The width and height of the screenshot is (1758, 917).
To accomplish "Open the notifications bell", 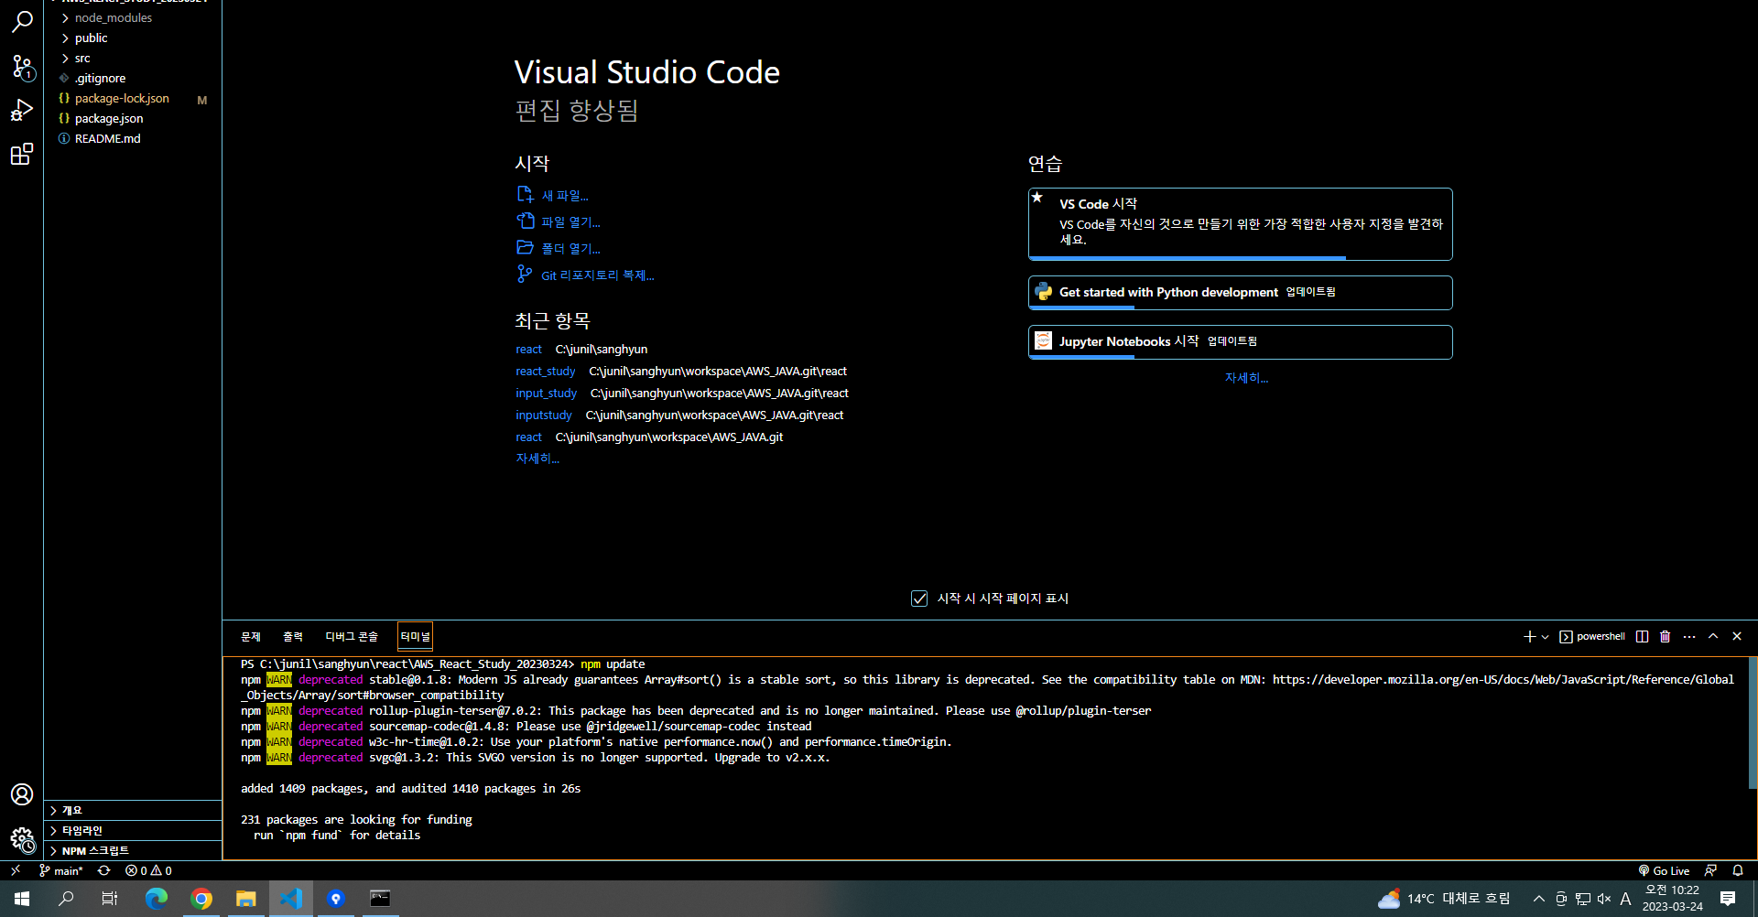I will [1738, 870].
